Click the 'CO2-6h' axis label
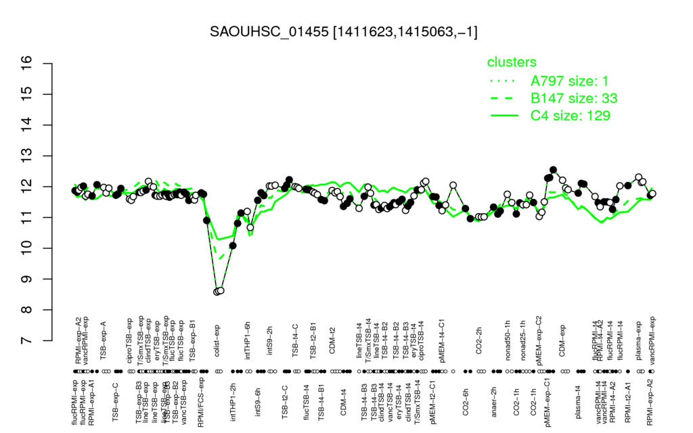The width and height of the screenshot is (693, 433). (466, 402)
